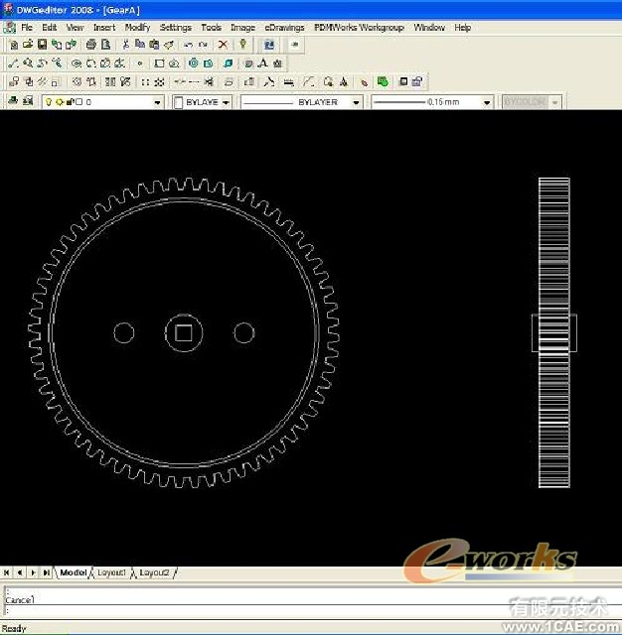
Task: Save drawing with the floppy disk icon
Action: pos(42,45)
